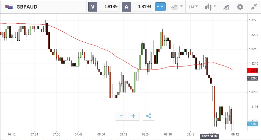Collapse the chart from fullscreen

tap(254, 7)
